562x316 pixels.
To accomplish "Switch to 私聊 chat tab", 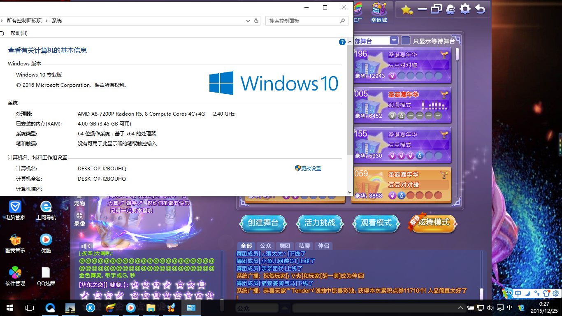I will click(304, 246).
